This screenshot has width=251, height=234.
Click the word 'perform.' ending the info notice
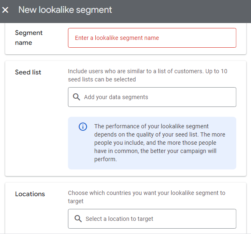pos(106,159)
